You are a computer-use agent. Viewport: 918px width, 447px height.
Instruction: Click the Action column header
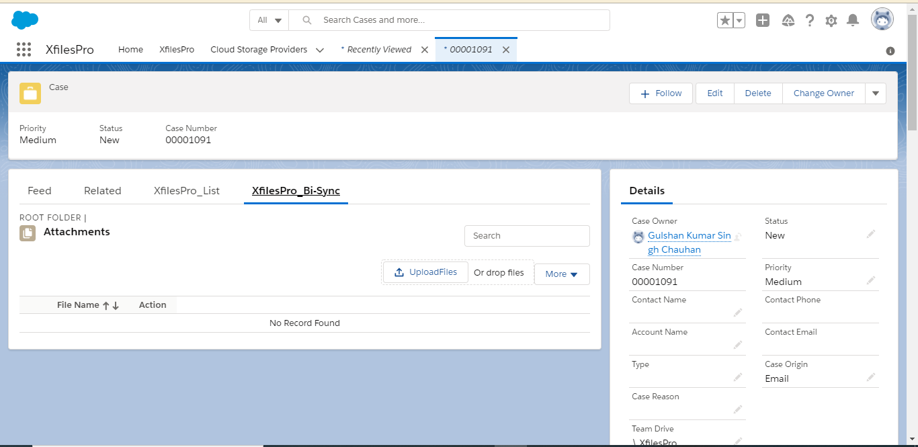[x=153, y=305]
